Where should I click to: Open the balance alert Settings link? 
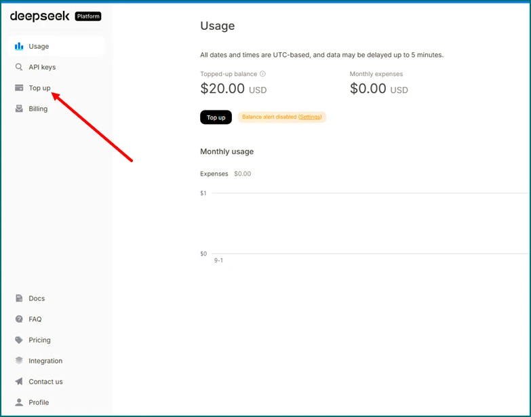pos(310,117)
